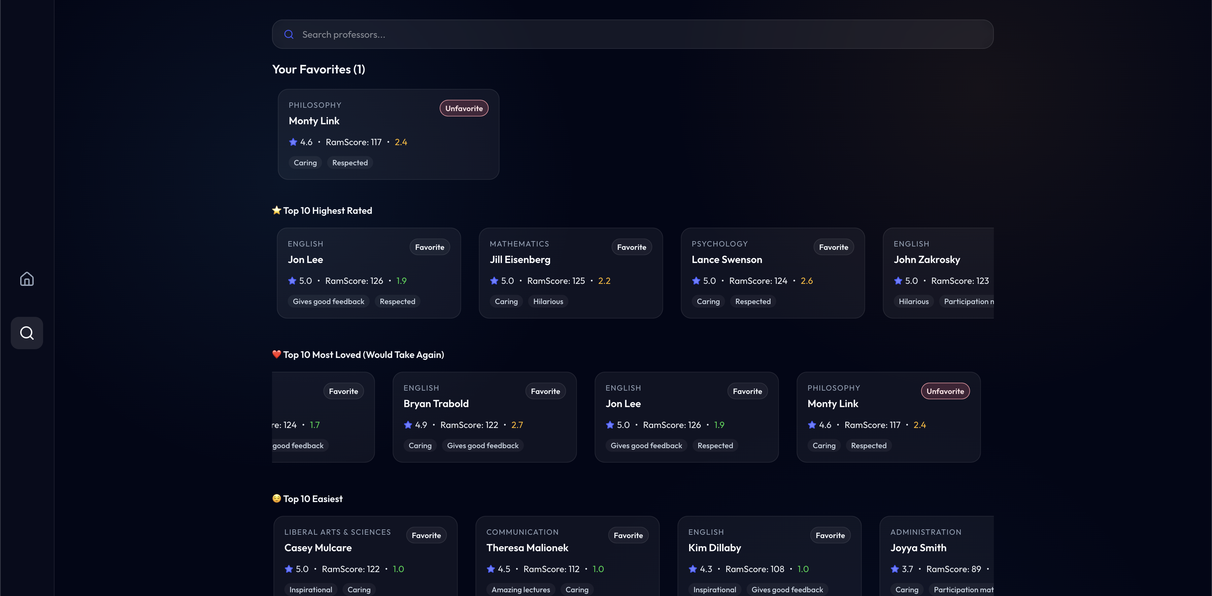Click the magnifier icon in search bar
Screen dimensions: 1212x596
tap(289, 34)
